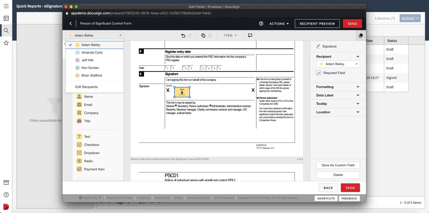This screenshot has width=429, height=213.
Task: Delete the selected signature field
Action: (338, 175)
